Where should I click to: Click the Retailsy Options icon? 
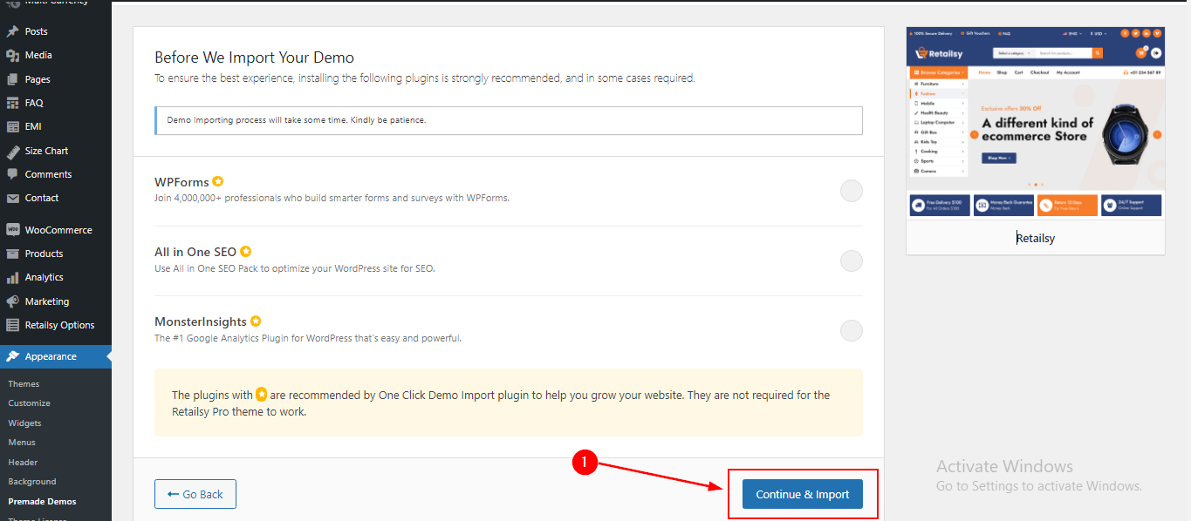(12, 325)
